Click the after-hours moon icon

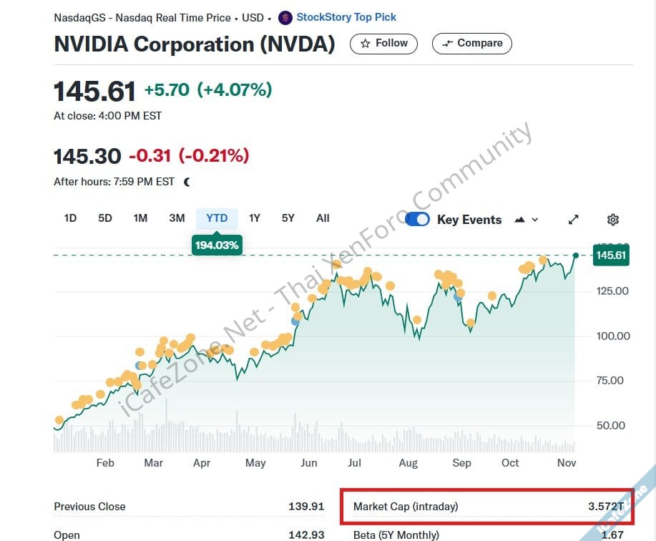[187, 182]
